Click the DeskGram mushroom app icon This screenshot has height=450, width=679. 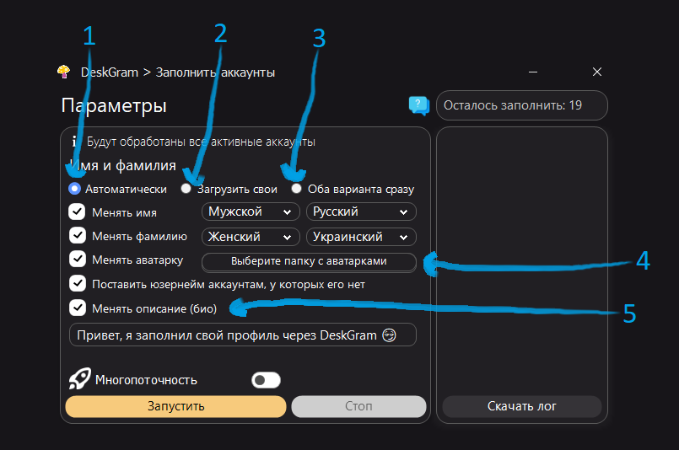click(x=64, y=72)
